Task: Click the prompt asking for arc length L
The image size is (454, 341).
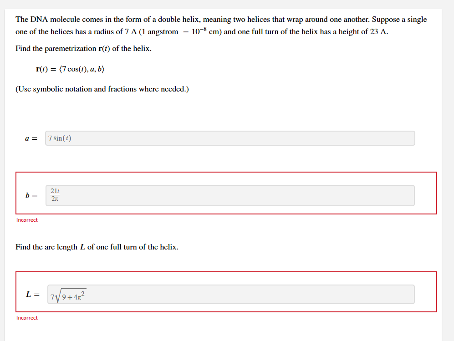Action: pos(97,247)
